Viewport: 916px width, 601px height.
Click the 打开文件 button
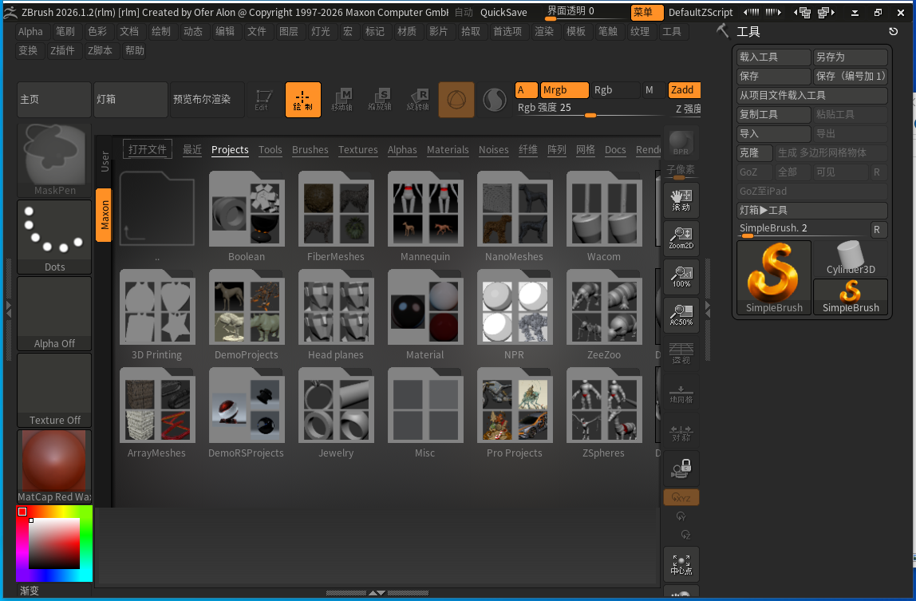(x=147, y=148)
